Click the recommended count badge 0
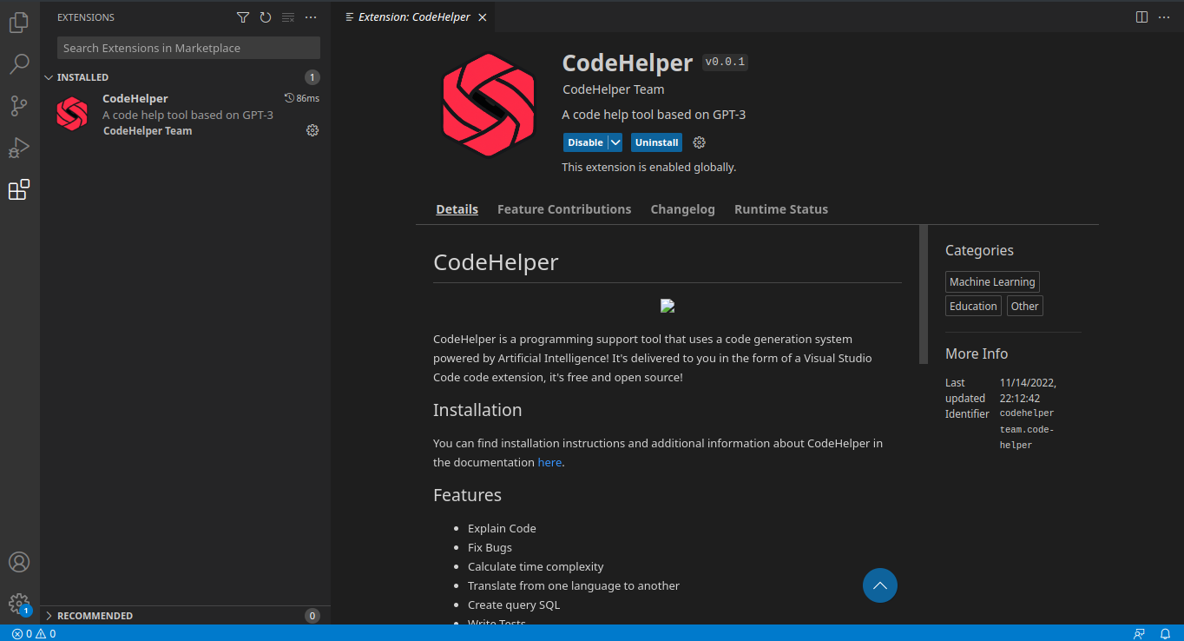The image size is (1184, 641). pyautogui.click(x=312, y=616)
